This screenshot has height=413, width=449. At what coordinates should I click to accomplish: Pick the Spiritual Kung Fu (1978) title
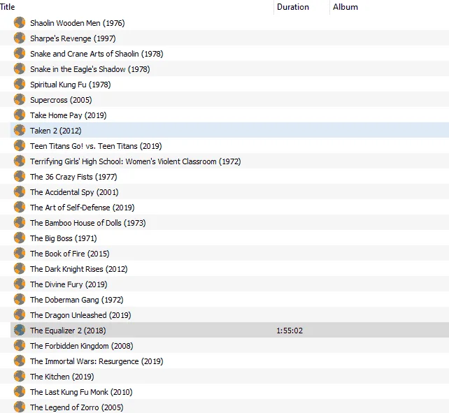71,85
